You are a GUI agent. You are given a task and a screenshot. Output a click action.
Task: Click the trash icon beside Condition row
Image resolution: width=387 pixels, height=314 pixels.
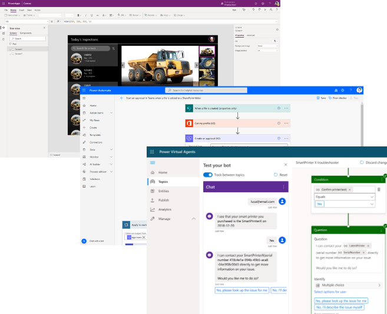379,189
